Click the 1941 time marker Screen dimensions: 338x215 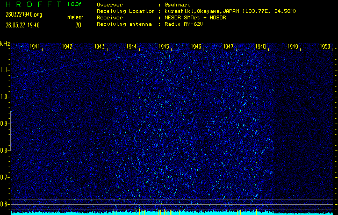tap(35, 47)
